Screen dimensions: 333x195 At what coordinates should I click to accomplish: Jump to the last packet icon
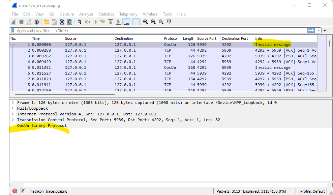coord(118,22)
